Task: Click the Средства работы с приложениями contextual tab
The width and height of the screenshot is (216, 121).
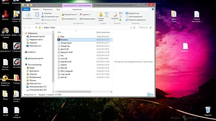Action: coord(77,5)
